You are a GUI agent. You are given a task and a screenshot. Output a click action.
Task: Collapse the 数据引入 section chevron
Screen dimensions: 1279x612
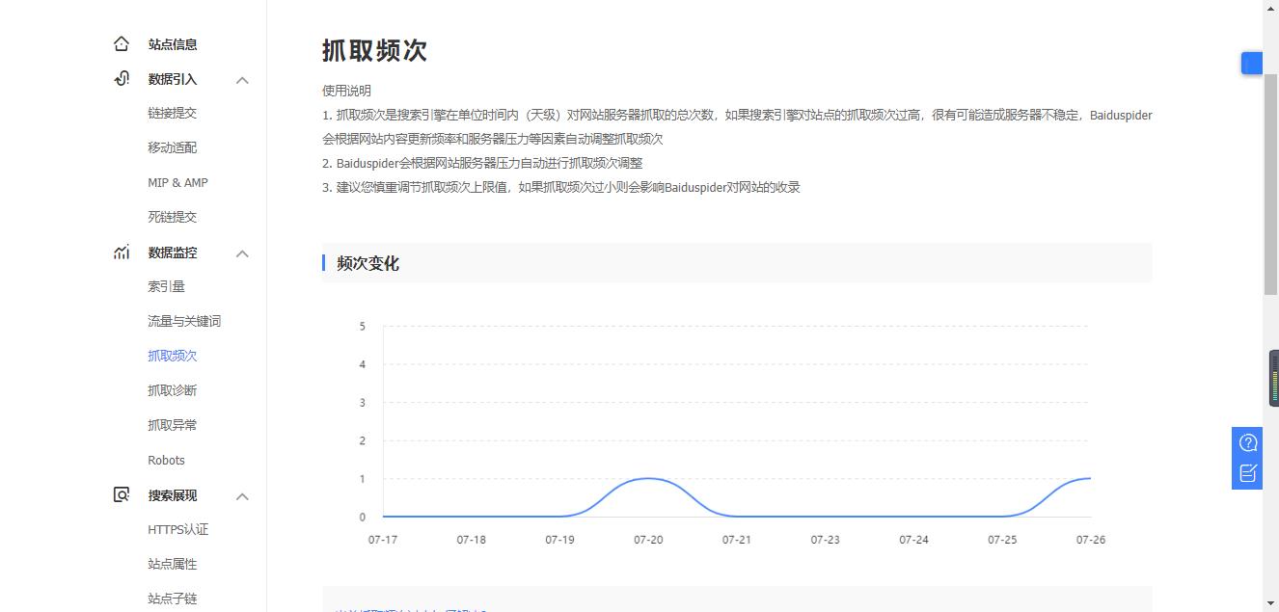(242, 80)
